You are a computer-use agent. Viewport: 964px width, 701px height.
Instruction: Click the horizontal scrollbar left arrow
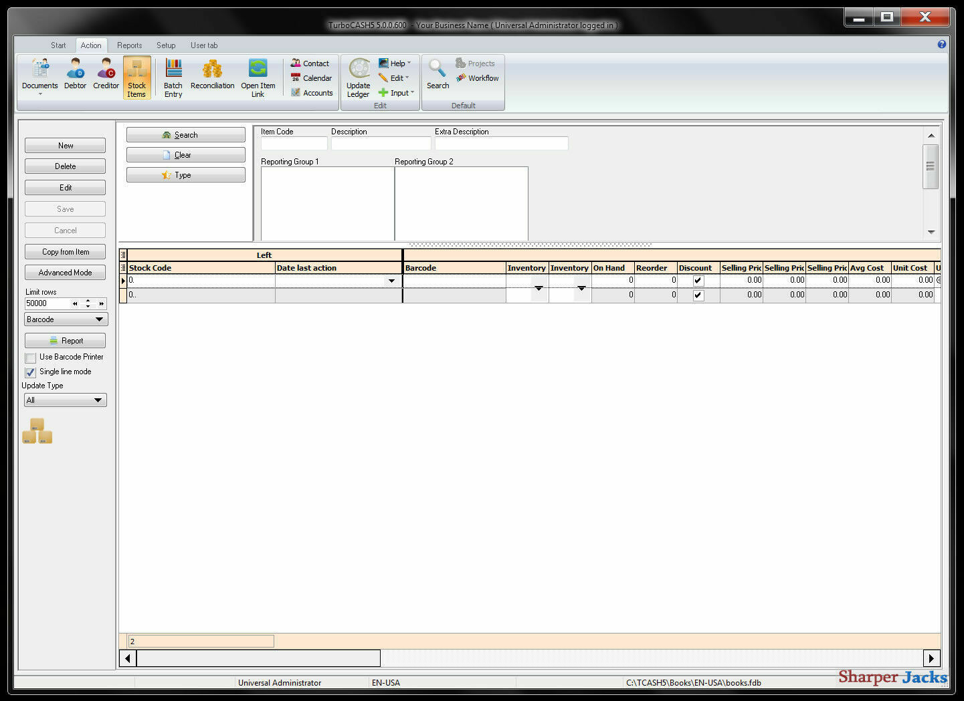tap(128, 658)
